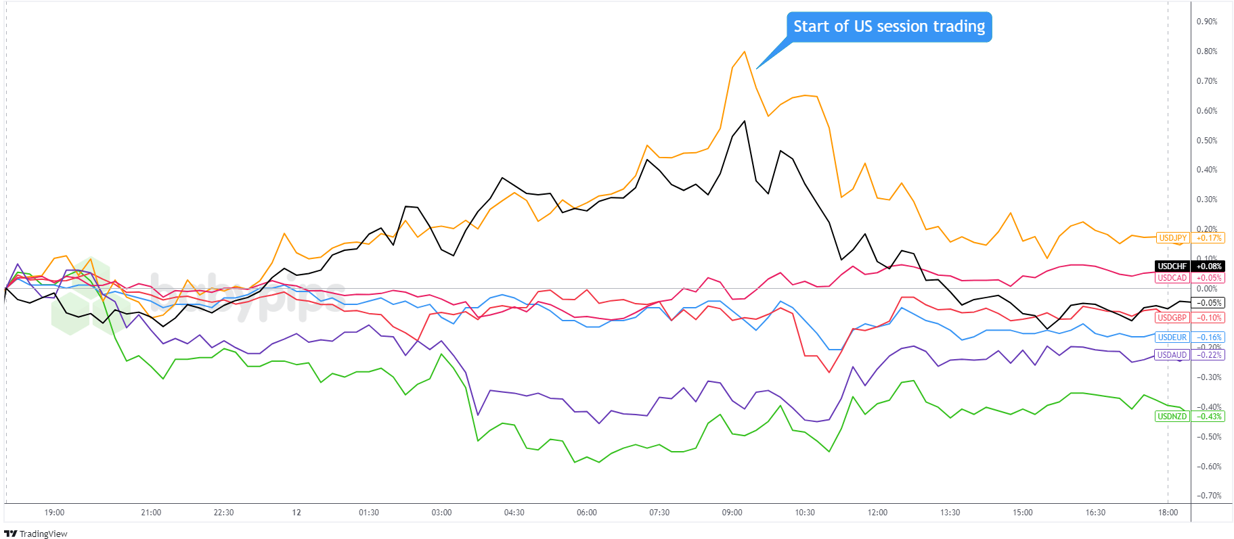Select the USDCHF series label

point(1172,266)
